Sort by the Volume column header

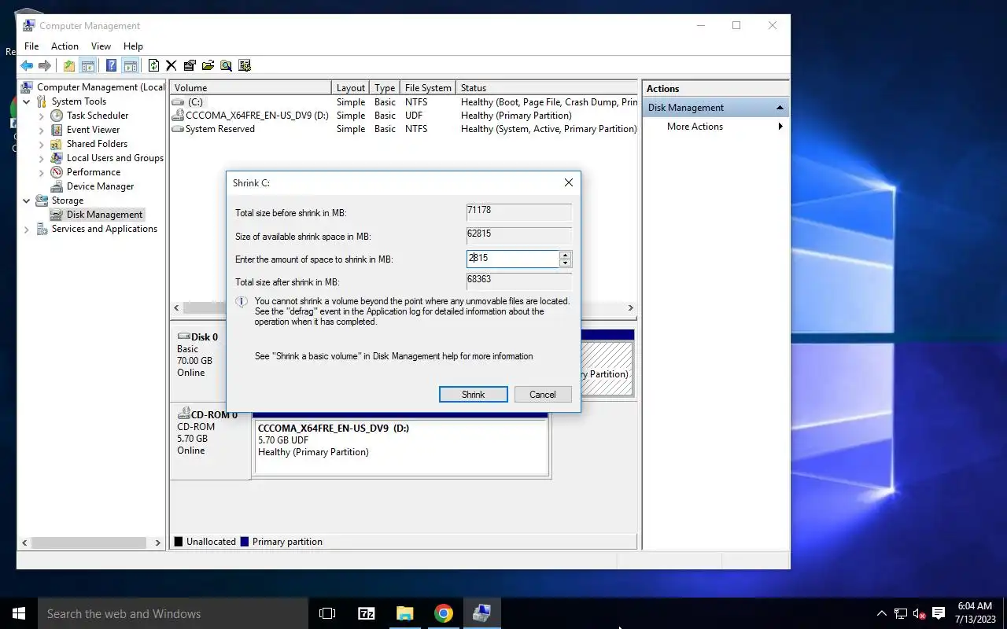(x=251, y=88)
